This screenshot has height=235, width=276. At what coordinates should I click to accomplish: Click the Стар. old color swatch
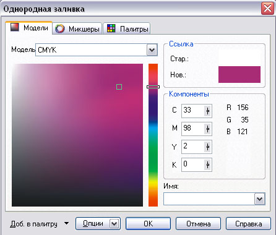[x=239, y=58]
